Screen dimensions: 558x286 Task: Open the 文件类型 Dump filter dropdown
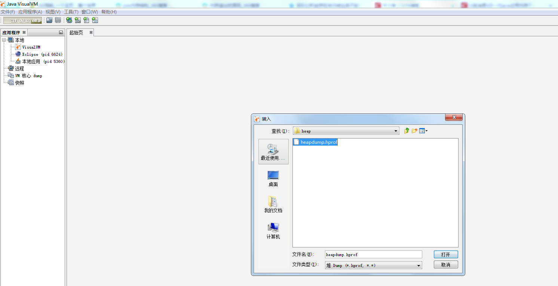[x=374, y=265]
